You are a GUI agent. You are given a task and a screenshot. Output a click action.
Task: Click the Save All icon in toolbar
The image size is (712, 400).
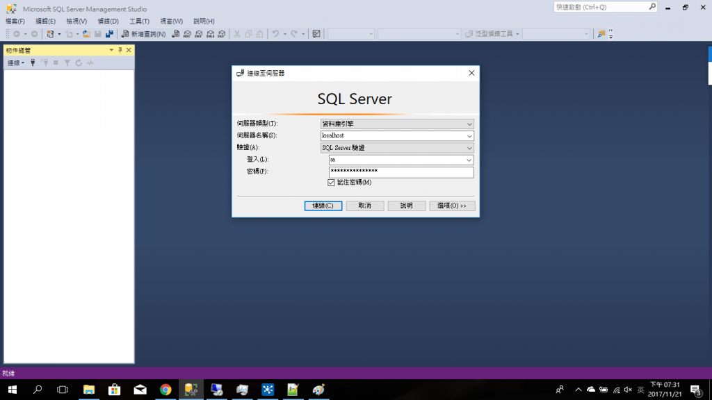109,34
